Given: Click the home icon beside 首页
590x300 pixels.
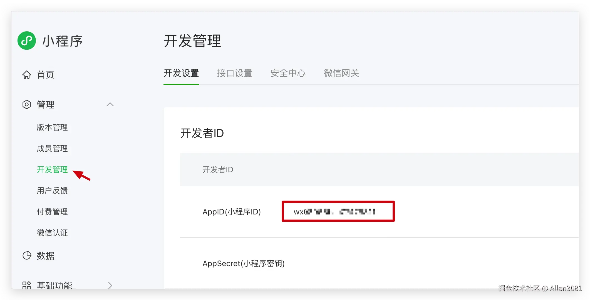Looking at the screenshot, I should pyautogui.click(x=27, y=74).
